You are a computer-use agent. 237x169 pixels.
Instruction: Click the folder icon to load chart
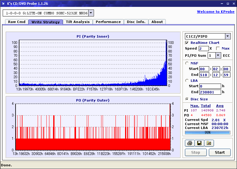point(209,143)
